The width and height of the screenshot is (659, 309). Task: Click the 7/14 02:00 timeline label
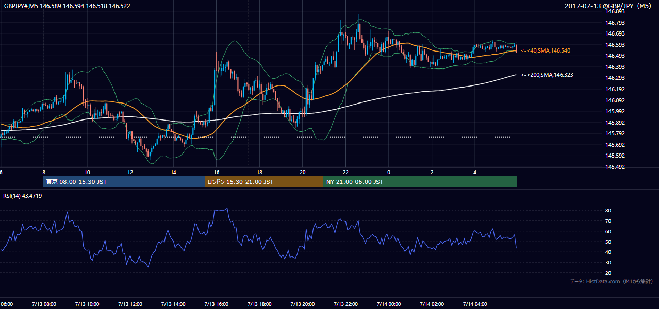pyautogui.click(x=432, y=304)
